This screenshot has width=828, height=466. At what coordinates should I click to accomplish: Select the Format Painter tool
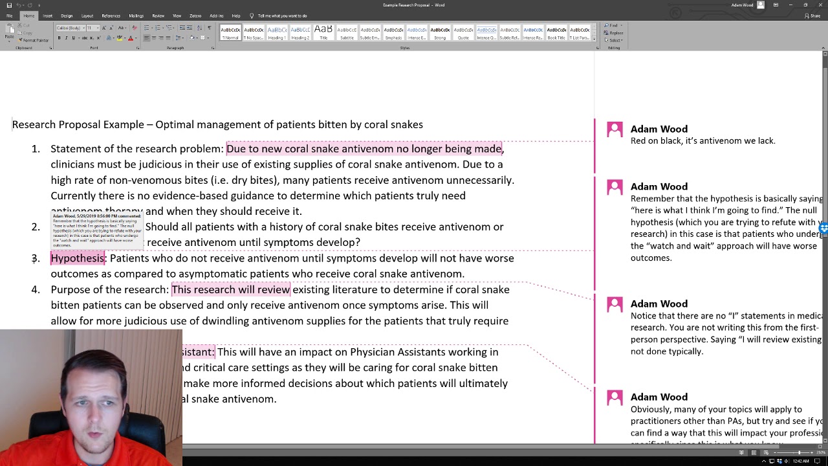coord(33,40)
